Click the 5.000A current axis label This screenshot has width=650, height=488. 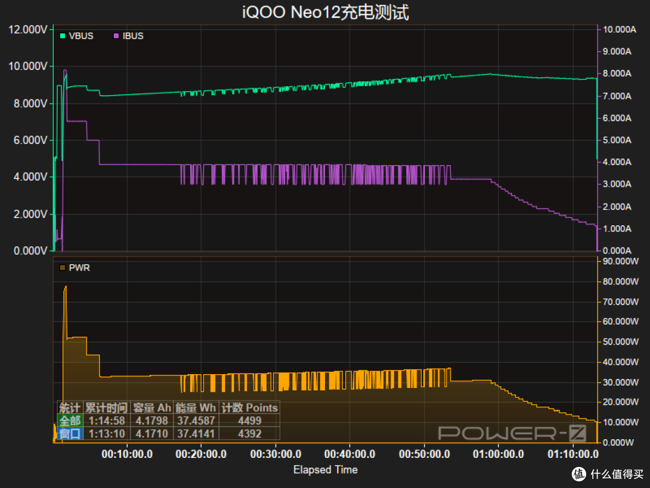(617, 140)
